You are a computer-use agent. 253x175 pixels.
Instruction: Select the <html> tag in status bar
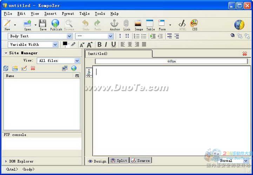click(x=12, y=169)
